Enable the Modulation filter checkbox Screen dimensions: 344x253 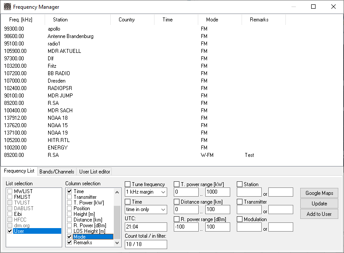tap(239, 219)
